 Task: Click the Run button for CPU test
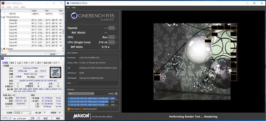[x=112, y=37]
